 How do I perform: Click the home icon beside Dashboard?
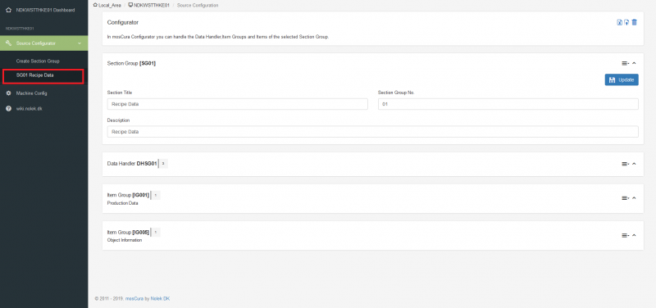pyautogui.click(x=8, y=10)
